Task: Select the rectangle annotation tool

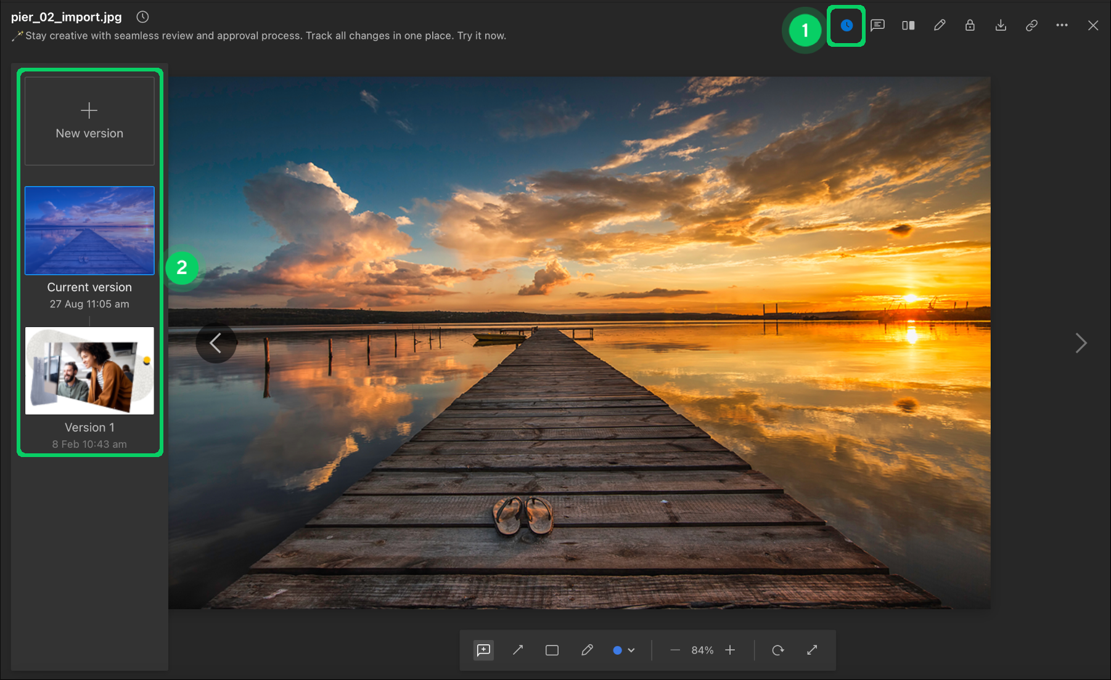Action: point(552,650)
